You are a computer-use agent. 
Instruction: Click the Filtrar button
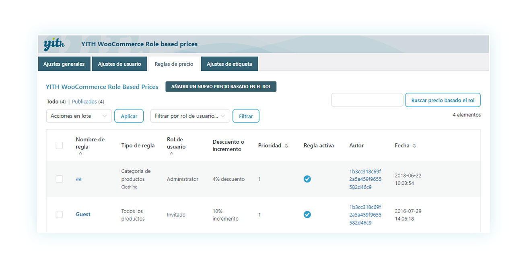(x=246, y=116)
